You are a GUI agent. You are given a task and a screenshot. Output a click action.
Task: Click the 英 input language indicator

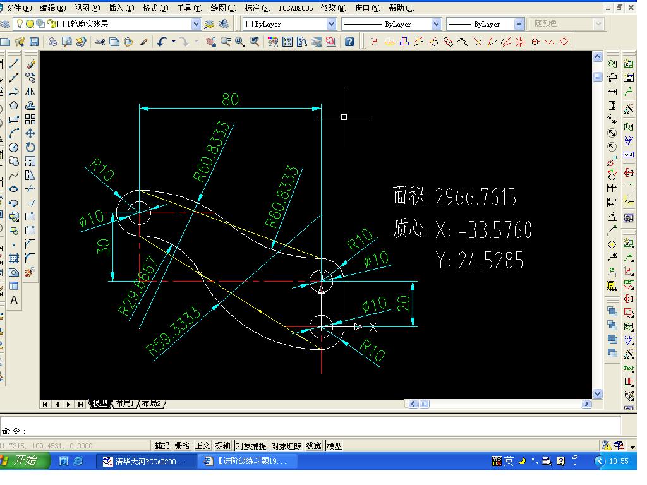(x=509, y=460)
